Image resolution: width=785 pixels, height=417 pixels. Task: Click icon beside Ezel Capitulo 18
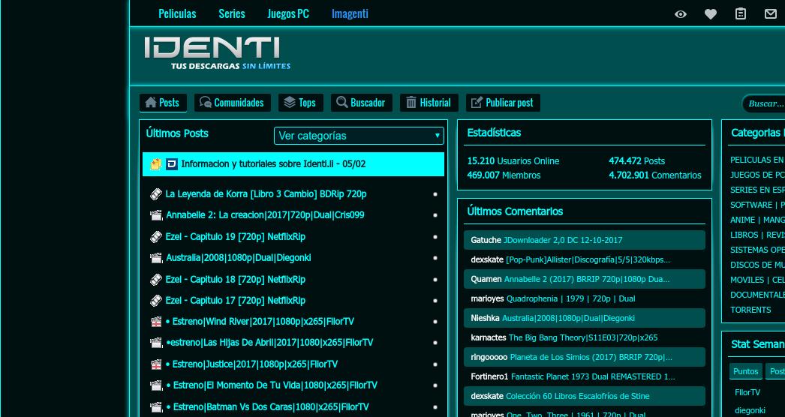click(155, 279)
